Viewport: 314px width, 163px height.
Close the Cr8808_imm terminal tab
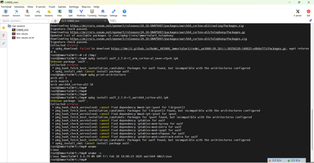pos(105,21)
